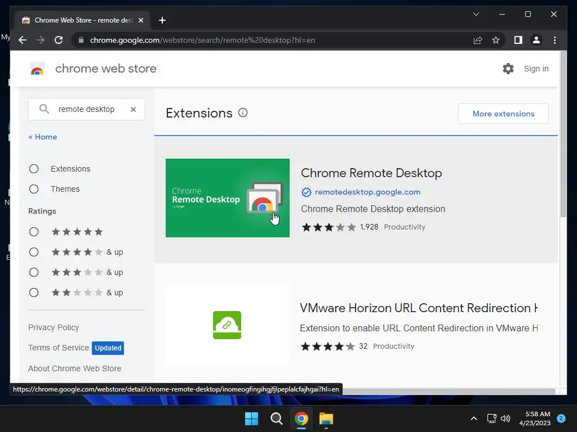Share this page using the share icon
The width and height of the screenshot is (577, 432).
[x=478, y=40]
